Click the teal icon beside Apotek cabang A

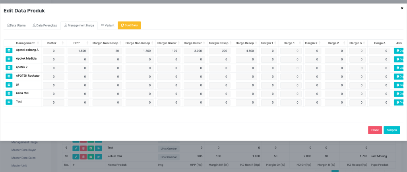(9, 50)
